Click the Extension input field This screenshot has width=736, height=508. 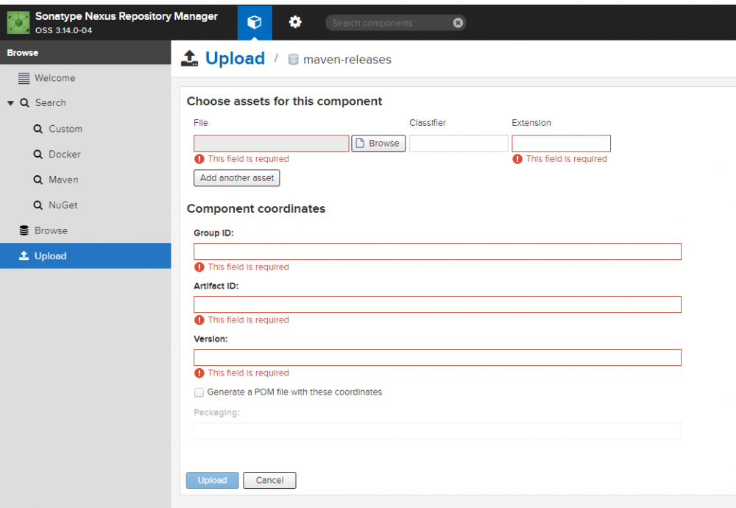pos(561,144)
